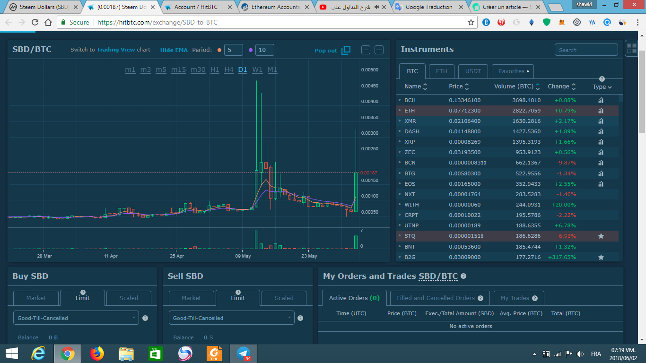The width and height of the screenshot is (646, 363).
Task: Open the Favorites instruments tab
Action: coord(513,71)
